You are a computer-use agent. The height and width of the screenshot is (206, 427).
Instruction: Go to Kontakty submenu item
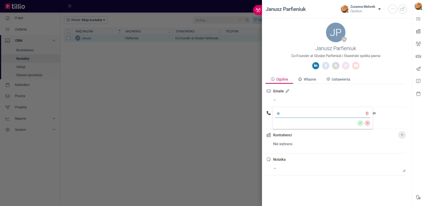point(23,59)
